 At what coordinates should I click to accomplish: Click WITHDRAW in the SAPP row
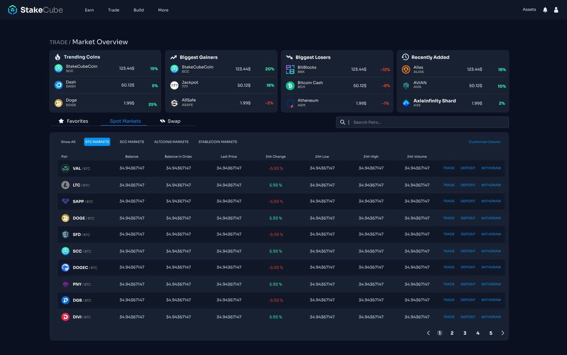click(491, 201)
